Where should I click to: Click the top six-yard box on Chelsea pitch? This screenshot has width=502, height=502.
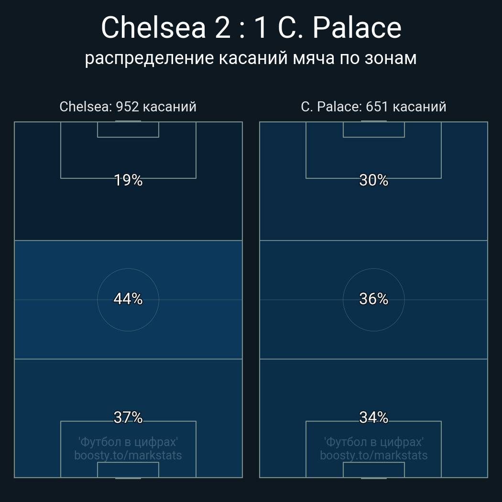point(128,130)
